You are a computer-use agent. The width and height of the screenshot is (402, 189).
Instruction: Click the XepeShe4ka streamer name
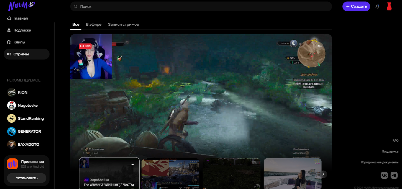pyautogui.click(x=99, y=180)
